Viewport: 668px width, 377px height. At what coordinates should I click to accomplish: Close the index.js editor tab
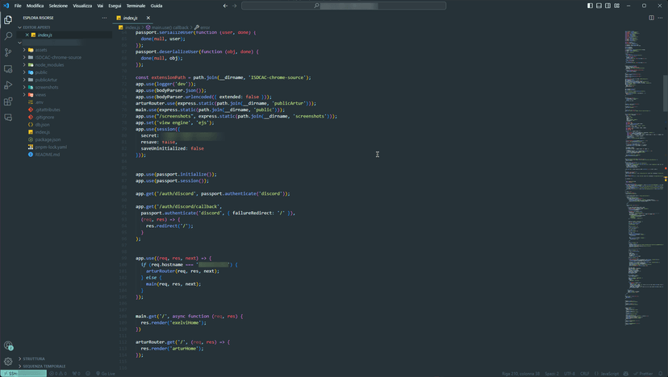(x=148, y=18)
